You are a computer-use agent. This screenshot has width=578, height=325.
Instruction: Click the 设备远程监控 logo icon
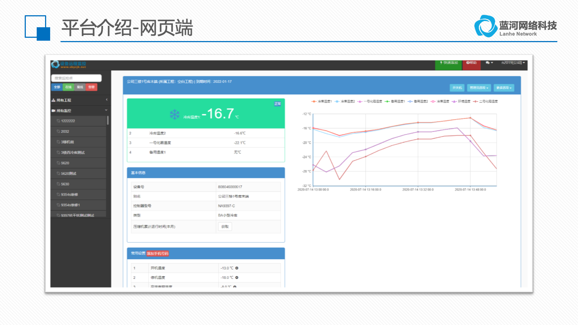click(x=55, y=64)
